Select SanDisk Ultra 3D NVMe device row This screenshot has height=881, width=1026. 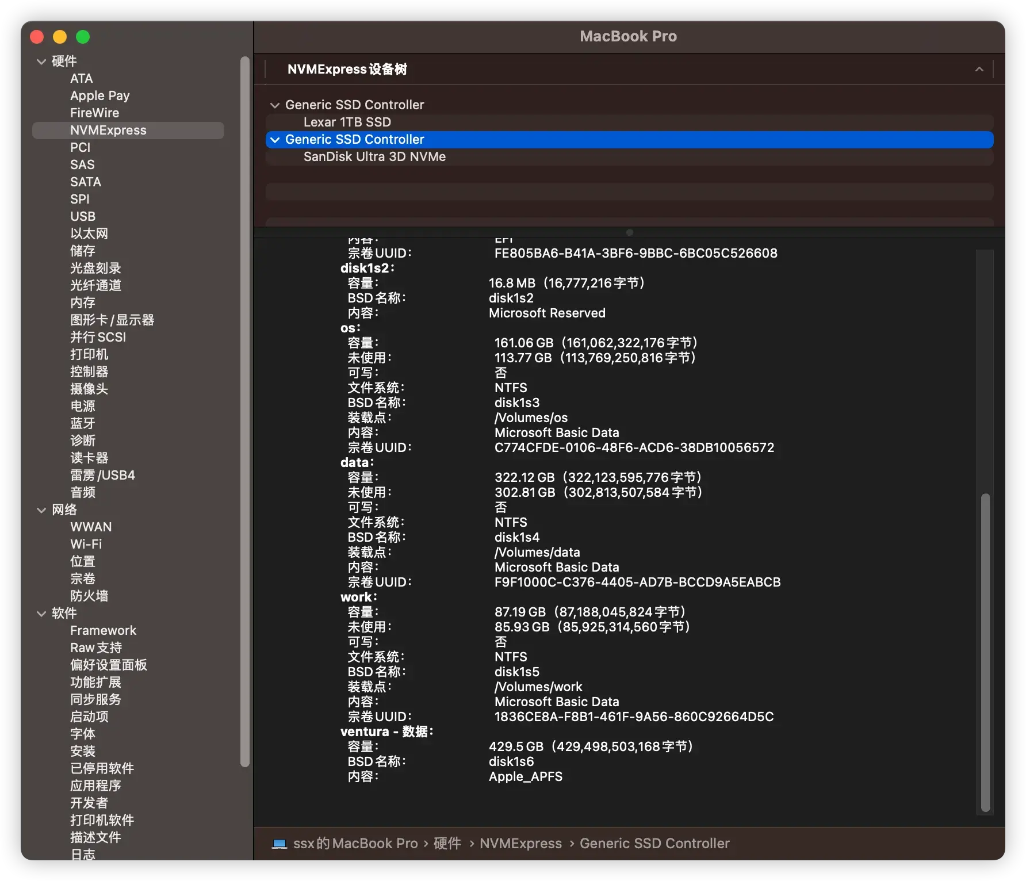(x=629, y=157)
